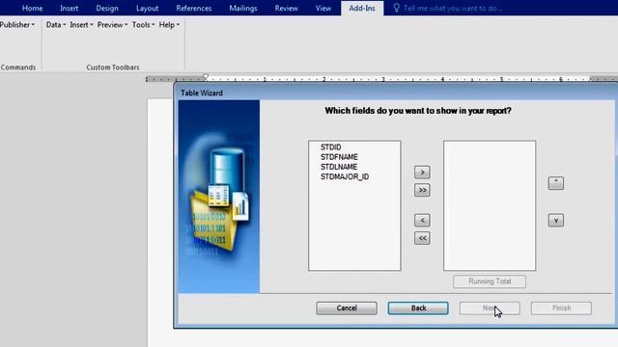Switch to the Home ribbon tab

pyautogui.click(x=32, y=8)
